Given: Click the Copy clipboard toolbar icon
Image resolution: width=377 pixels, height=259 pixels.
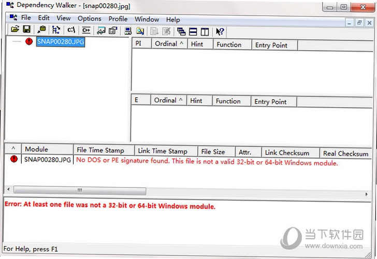Looking at the screenshot, I should coord(41,30).
